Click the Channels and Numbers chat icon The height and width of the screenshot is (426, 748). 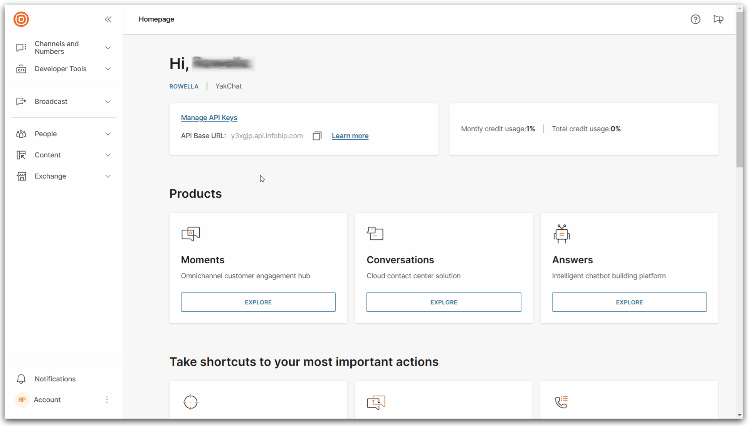21,48
